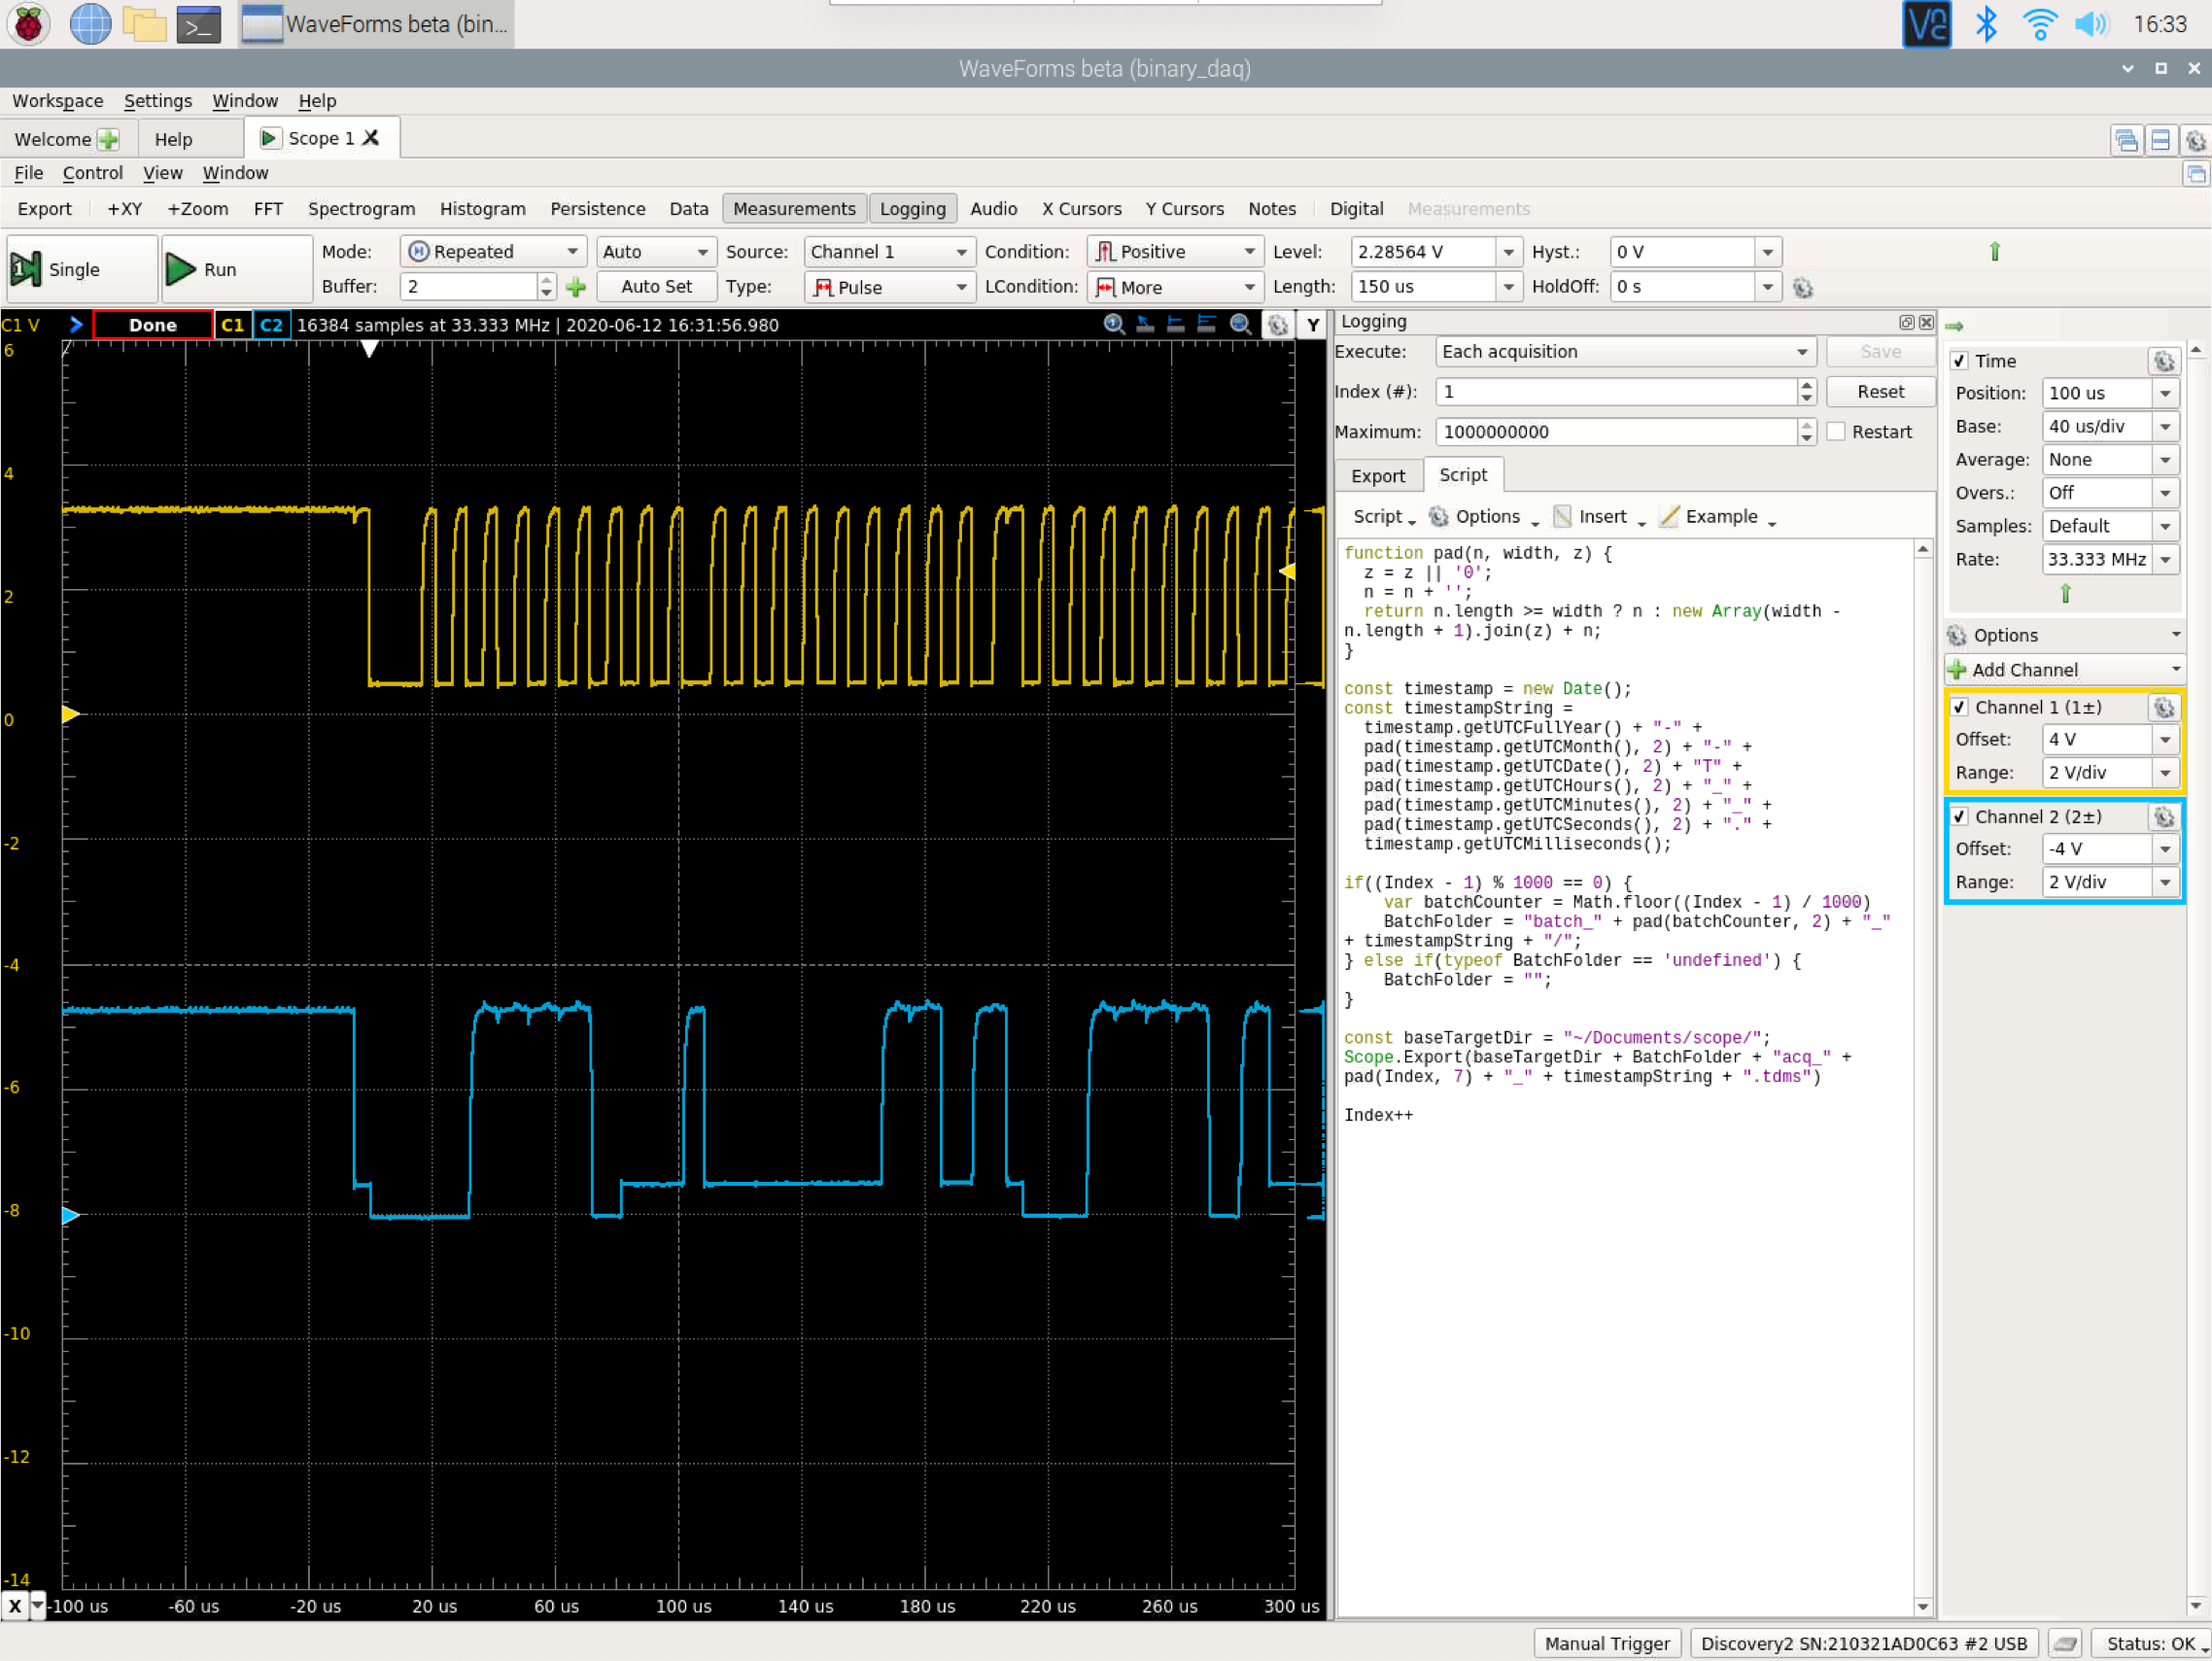Open the Spectrogram view menu item

(x=361, y=208)
